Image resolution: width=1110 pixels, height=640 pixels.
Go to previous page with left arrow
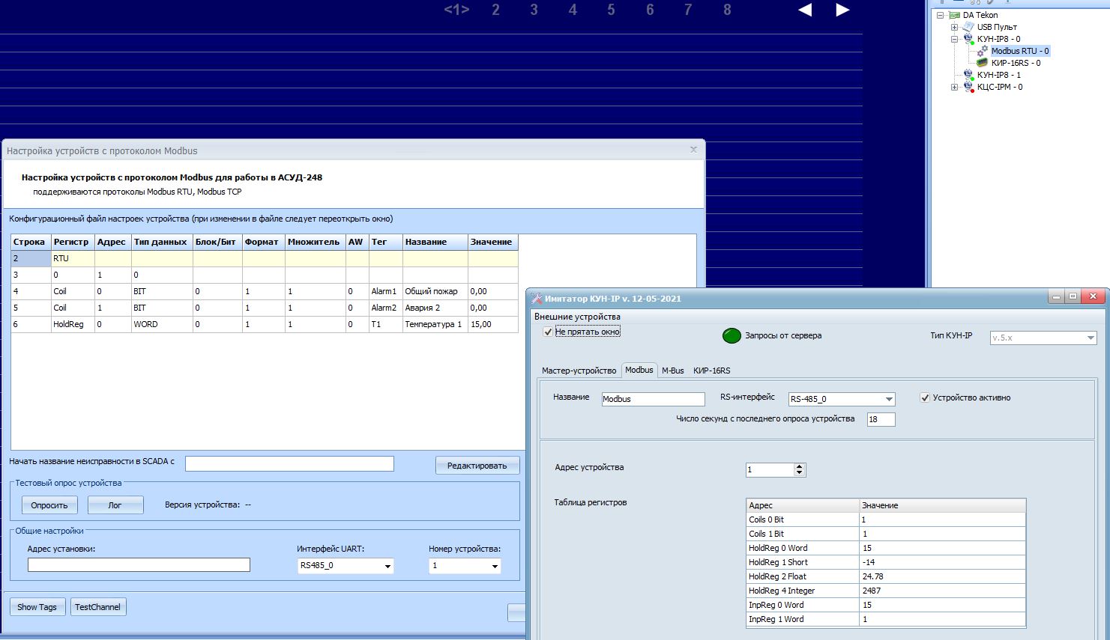[804, 10]
